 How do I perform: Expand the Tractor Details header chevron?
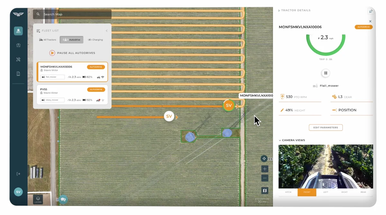pos(279,11)
